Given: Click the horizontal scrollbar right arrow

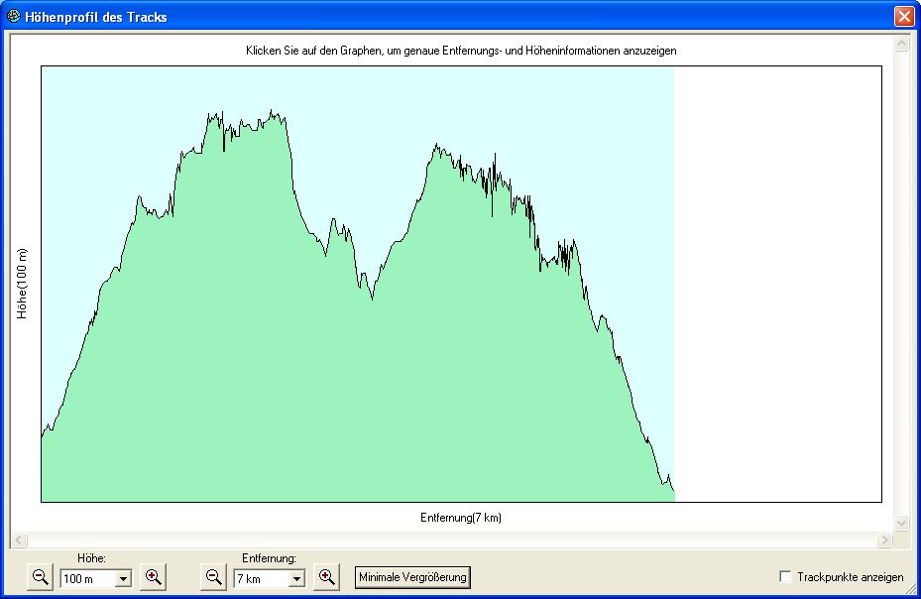Looking at the screenshot, I should (884, 540).
